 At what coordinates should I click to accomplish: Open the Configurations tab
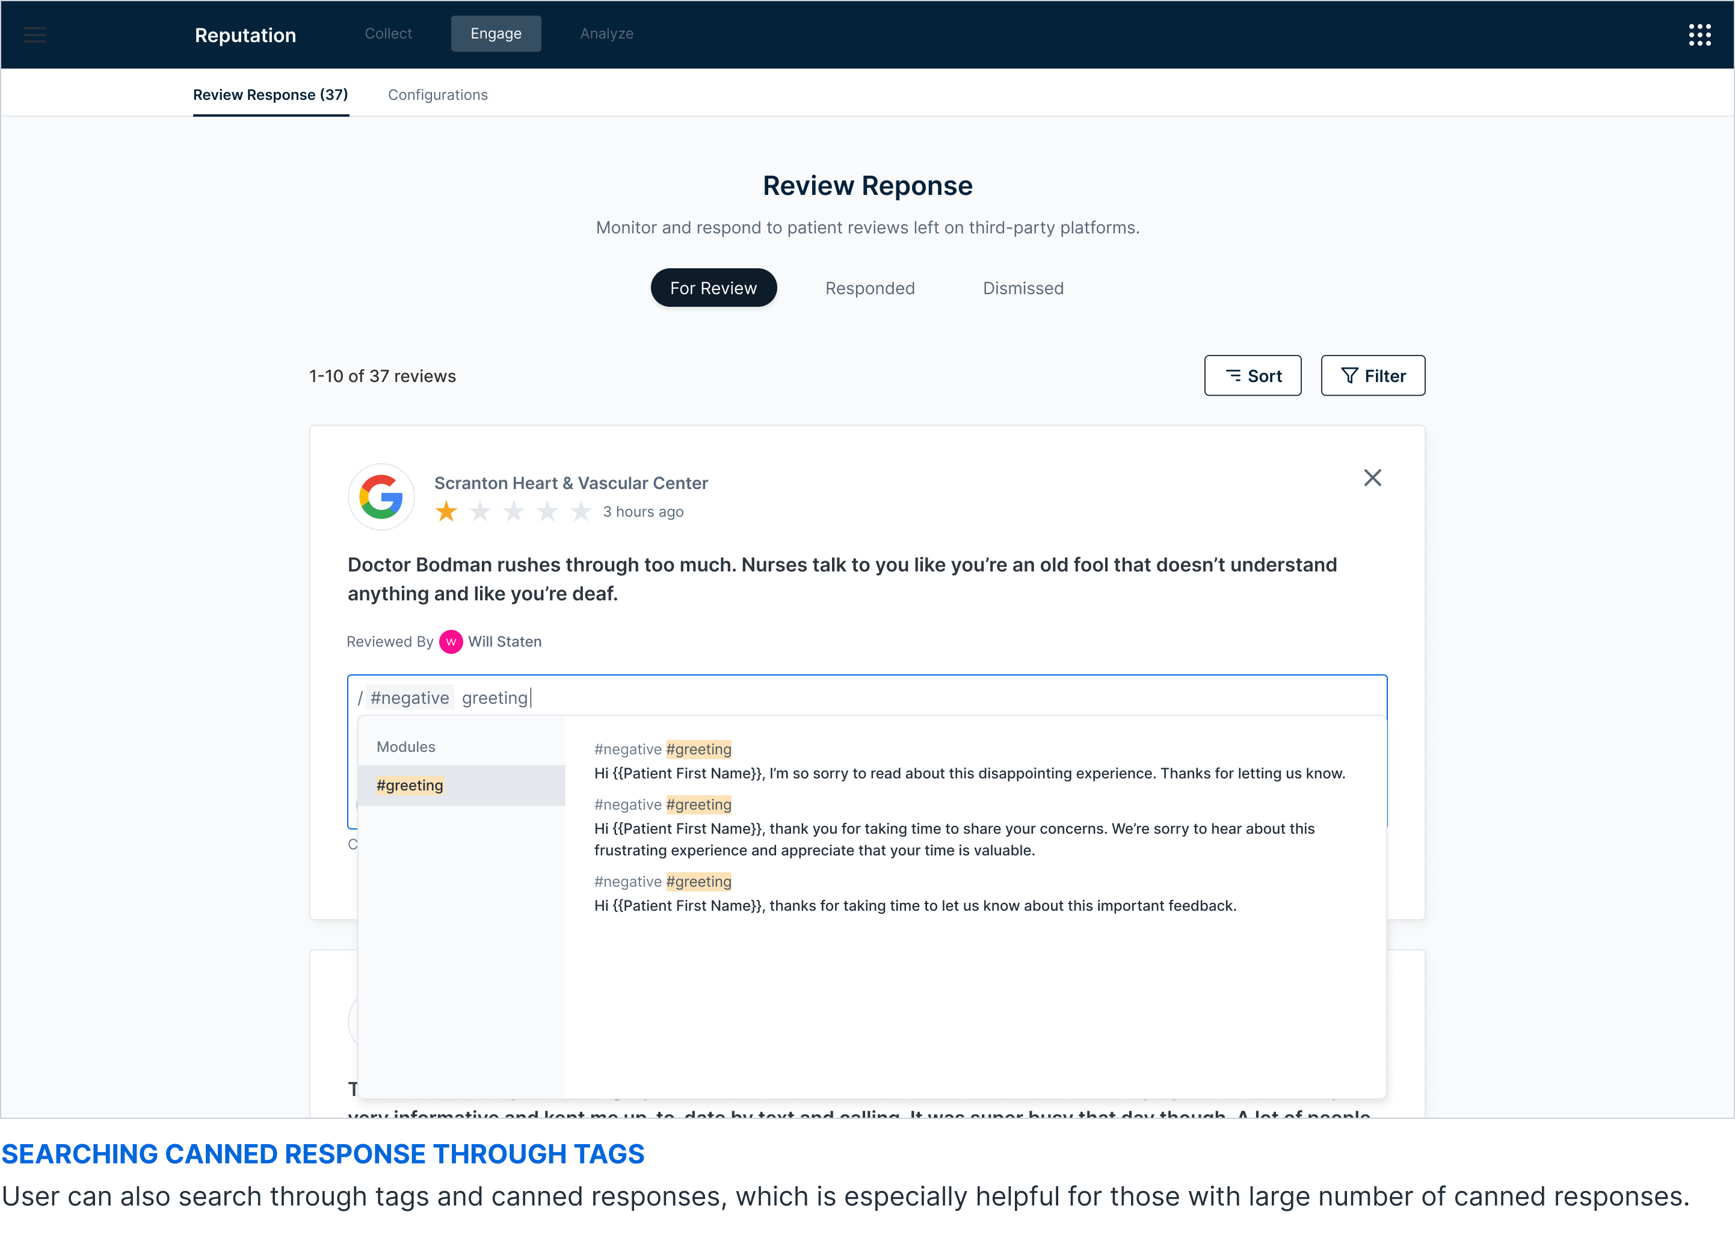pos(437,95)
